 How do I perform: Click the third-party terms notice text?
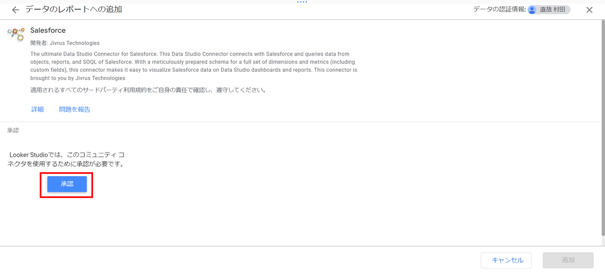[148, 90]
